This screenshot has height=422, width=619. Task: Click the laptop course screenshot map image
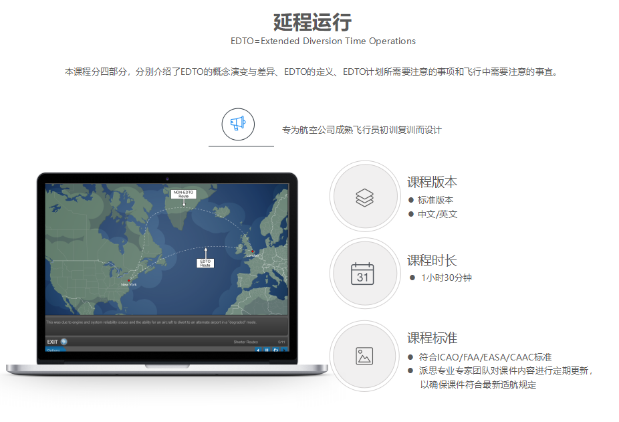[166, 249]
